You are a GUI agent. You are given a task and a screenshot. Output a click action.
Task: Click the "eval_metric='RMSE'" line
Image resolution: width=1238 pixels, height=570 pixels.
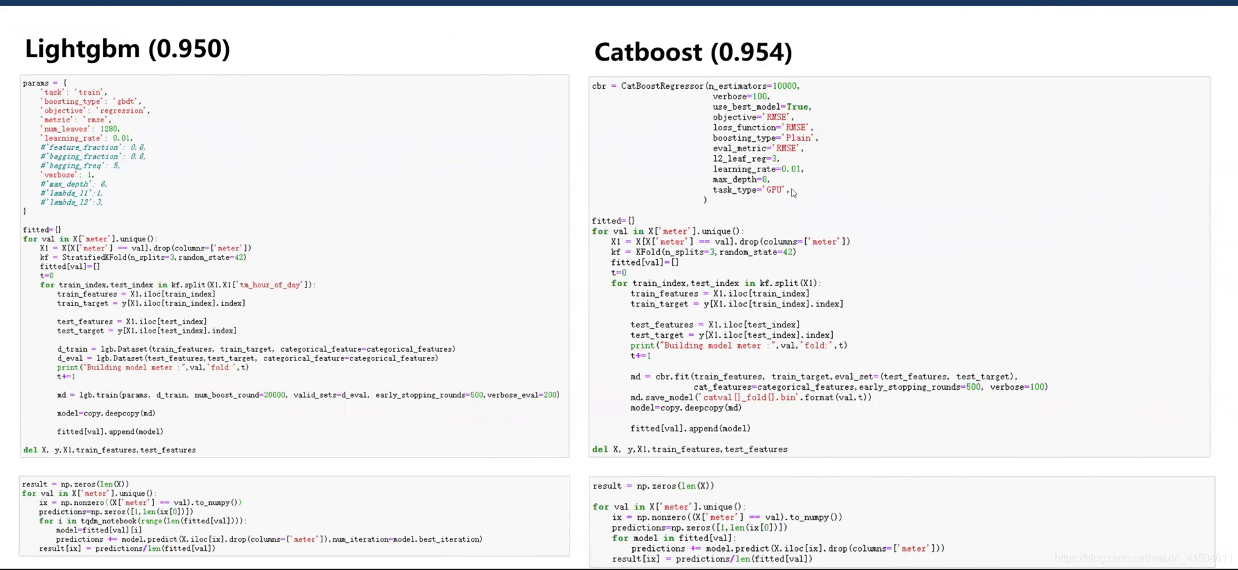click(758, 149)
